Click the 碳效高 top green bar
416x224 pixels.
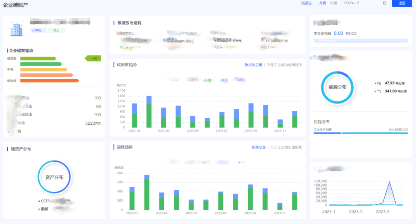38,59
